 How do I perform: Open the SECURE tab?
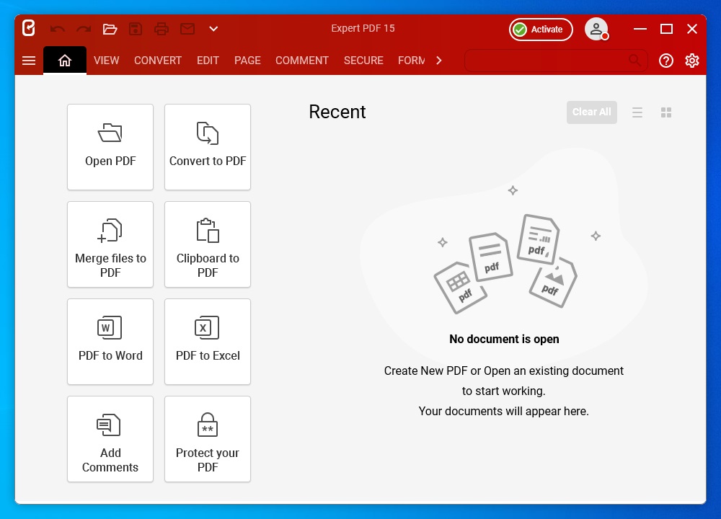[363, 61]
